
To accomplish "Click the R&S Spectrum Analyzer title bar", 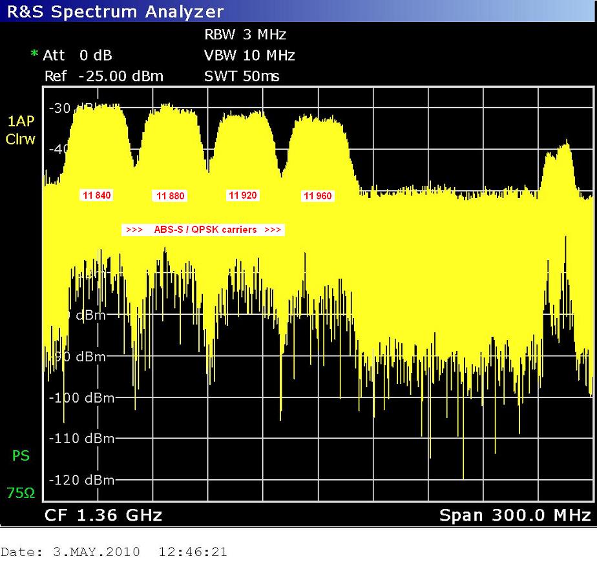I will click(x=116, y=12).
